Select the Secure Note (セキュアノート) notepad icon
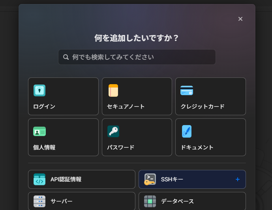The height and width of the screenshot is (210, 272). (x=113, y=90)
